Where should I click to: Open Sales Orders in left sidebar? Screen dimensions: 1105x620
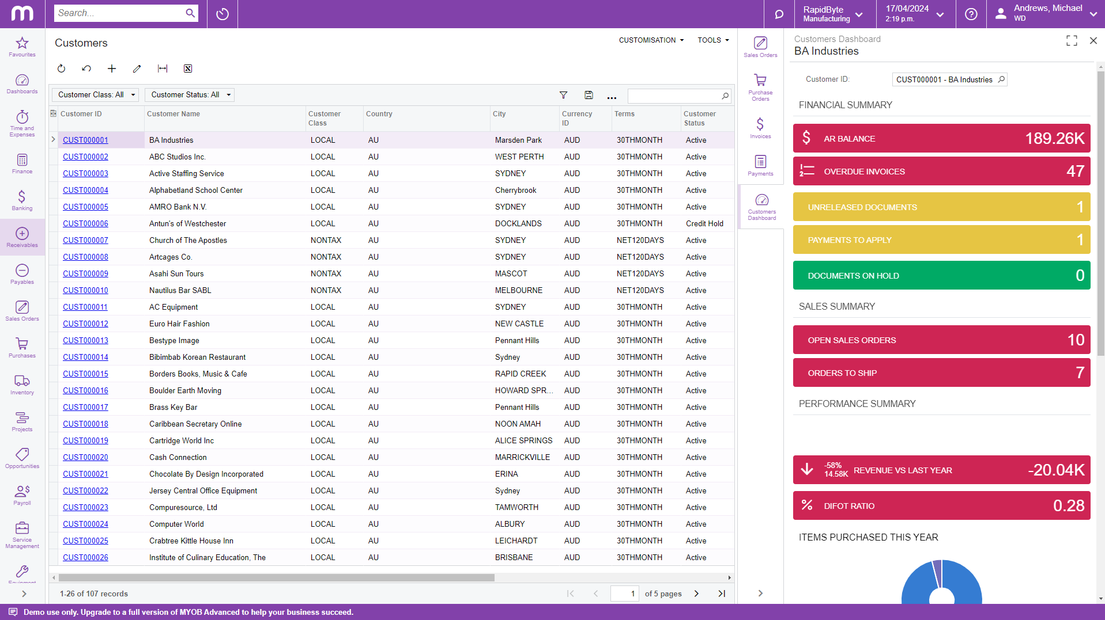point(22,311)
